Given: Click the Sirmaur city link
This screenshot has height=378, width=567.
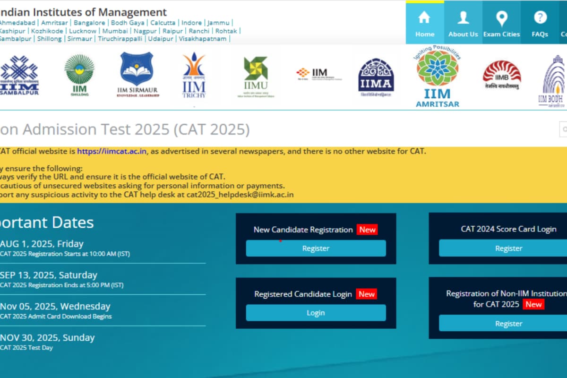Looking at the screenshot, I should (x=80, y=39).
